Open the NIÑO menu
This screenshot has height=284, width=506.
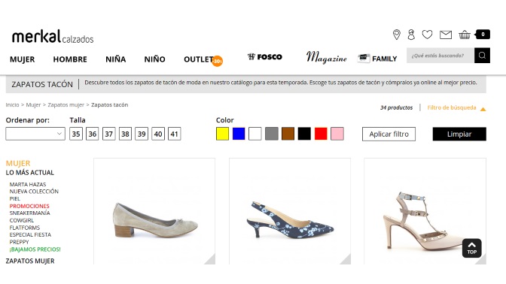pyautogui.click(x=154, y=59)
